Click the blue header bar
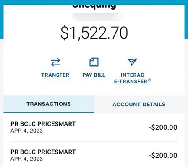This screenshot has height=167, width=188. click(x=94, y=2)
